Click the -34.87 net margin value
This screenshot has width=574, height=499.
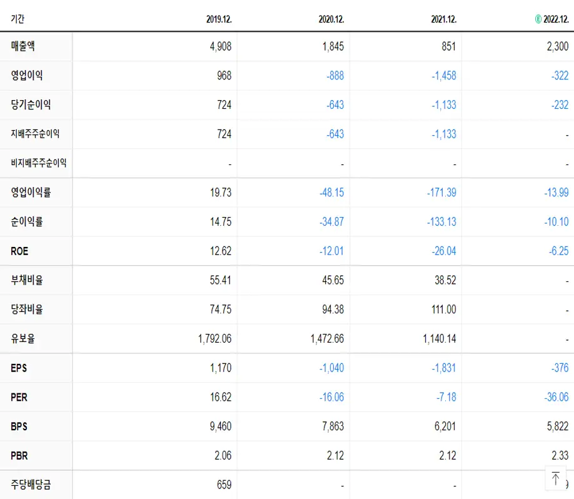click(x=331, y=222)
